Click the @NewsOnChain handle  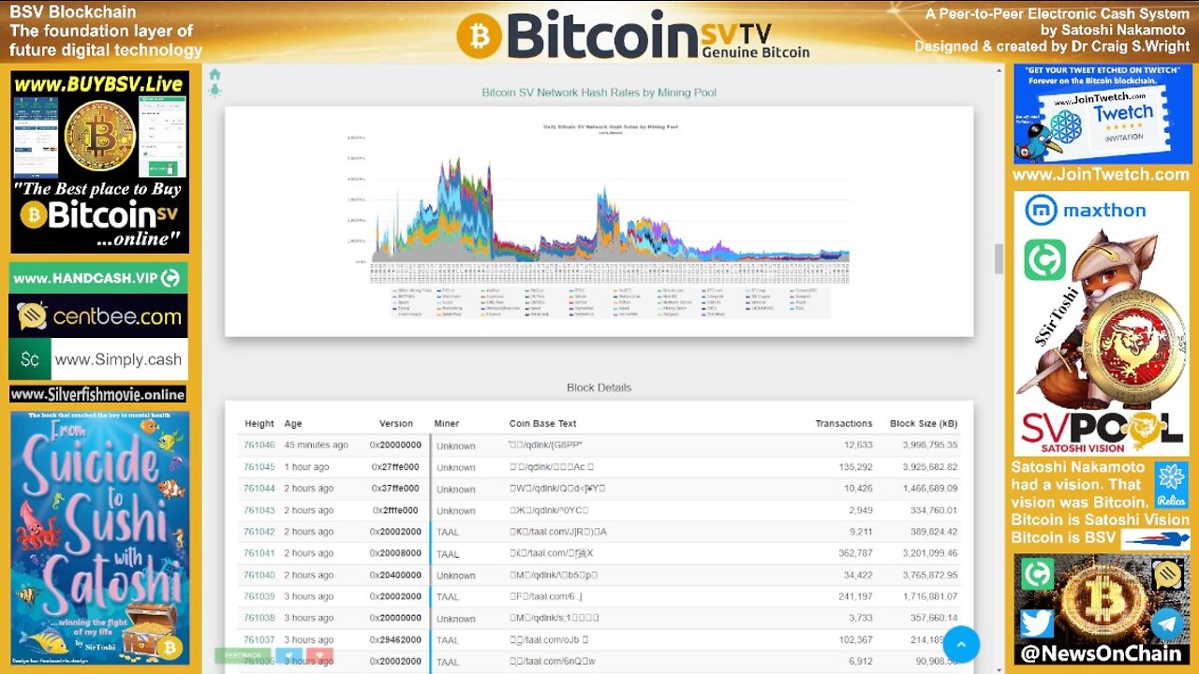(x=1102, y=653)
